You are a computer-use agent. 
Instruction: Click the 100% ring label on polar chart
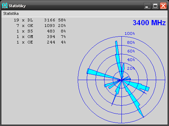point(129,33)
